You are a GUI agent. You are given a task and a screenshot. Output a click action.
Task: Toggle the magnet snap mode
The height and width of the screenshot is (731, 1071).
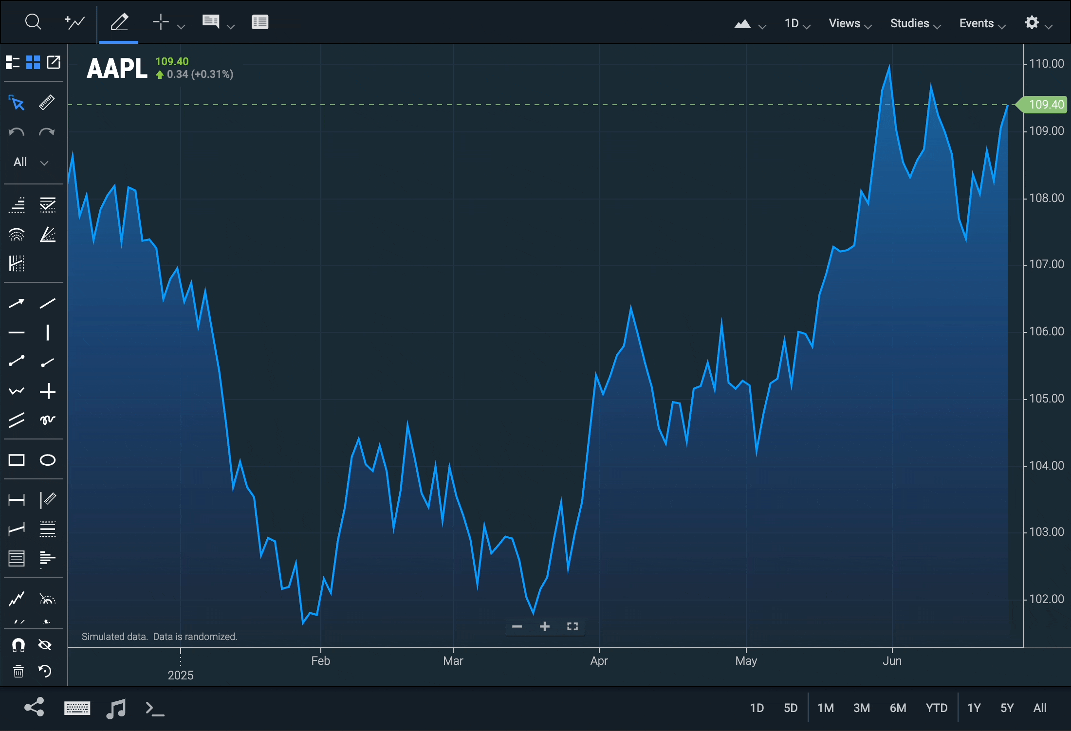tap(18, 645)
